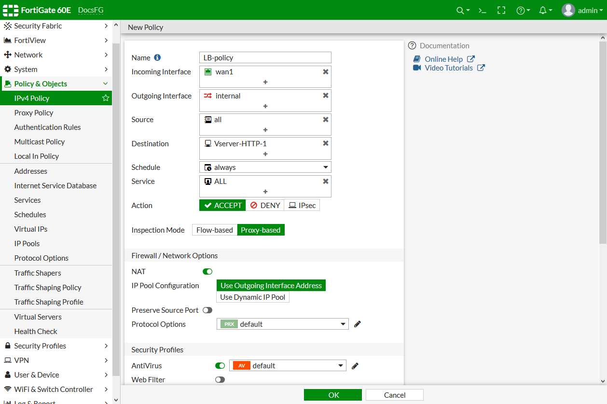Image resolution: width=607 pixels, height=404 pixels.
Task: Open the Online Help link
Action: click(443, 58)
